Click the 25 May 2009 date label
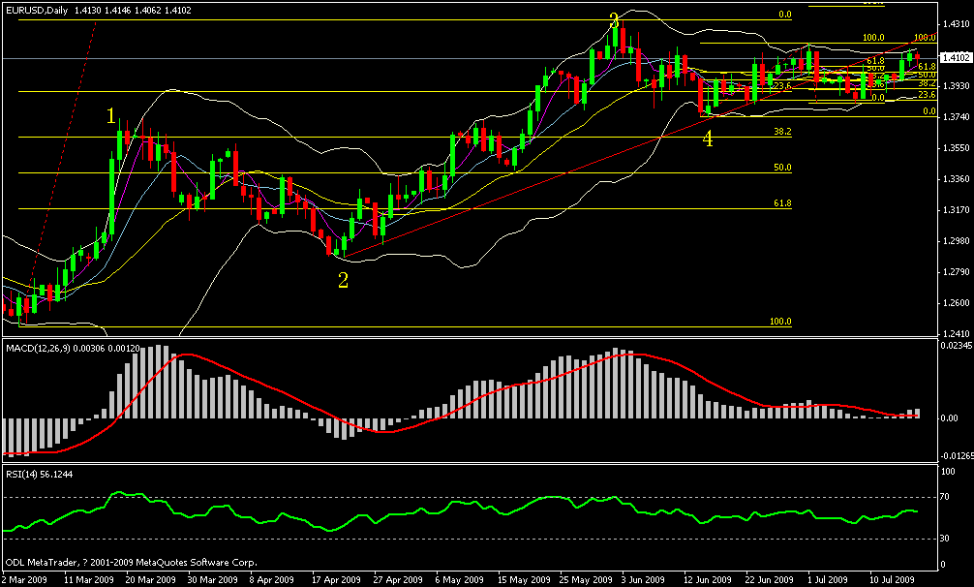The image size is (974, 587). 585,580
